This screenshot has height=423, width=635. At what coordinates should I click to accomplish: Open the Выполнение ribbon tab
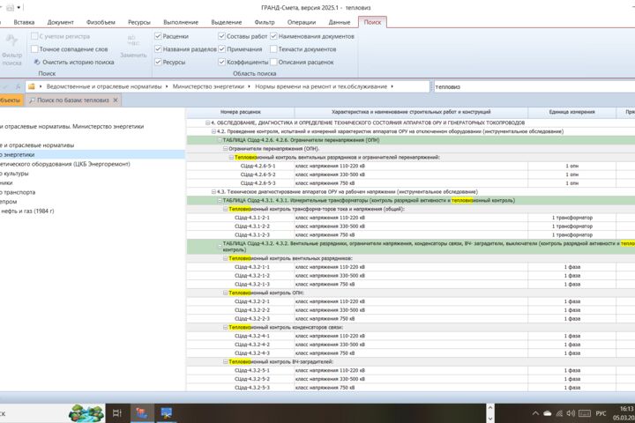(x=181, y=22)
